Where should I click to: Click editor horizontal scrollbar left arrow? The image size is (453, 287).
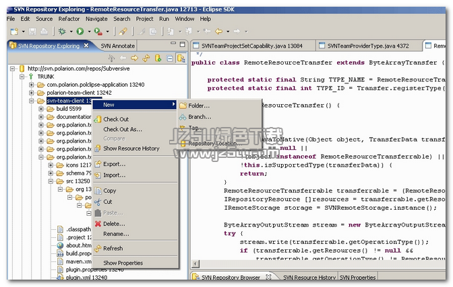click(195, 263)
